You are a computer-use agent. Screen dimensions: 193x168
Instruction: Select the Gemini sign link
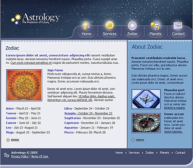coord(11,118)
